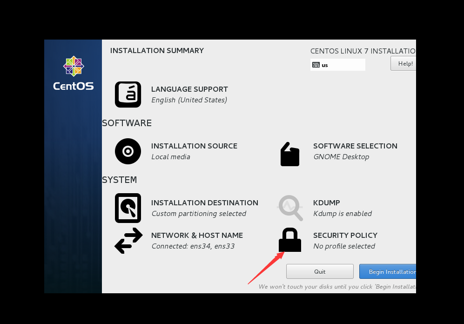The width and height of the screenshot is (464, 324).
Task: Click 'No profile selected' text
Action: click(344, 246)
